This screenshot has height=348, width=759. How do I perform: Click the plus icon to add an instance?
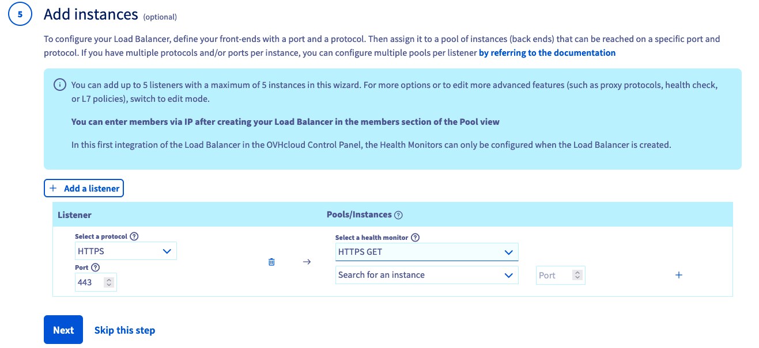[x=678, y=275]
